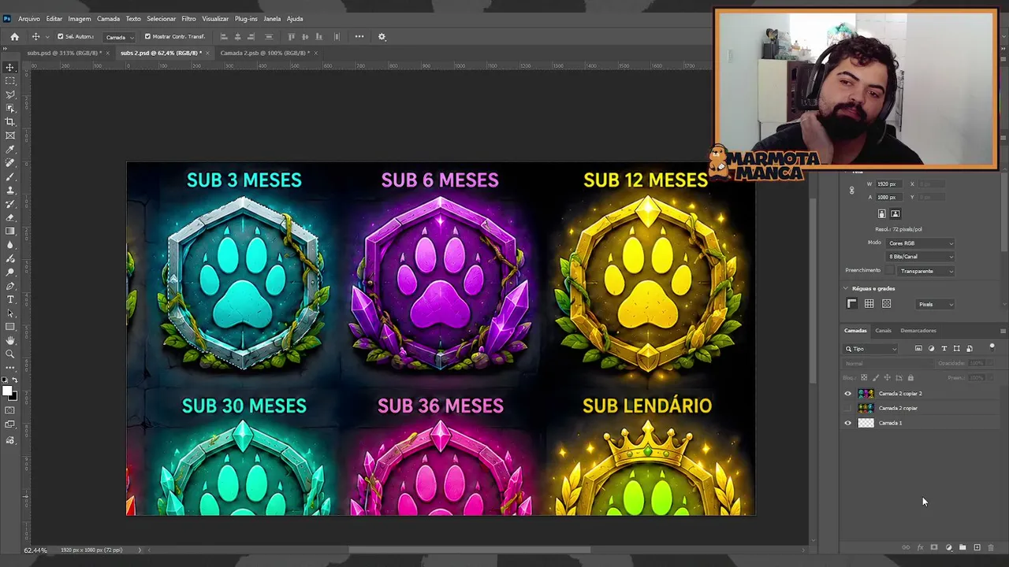Open the Layers panel options menu

coord(1003,331)
